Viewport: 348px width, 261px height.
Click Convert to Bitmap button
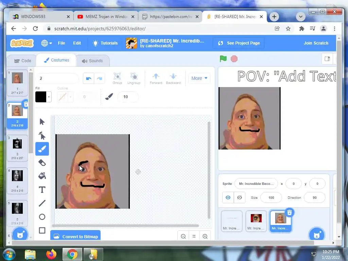75,236
